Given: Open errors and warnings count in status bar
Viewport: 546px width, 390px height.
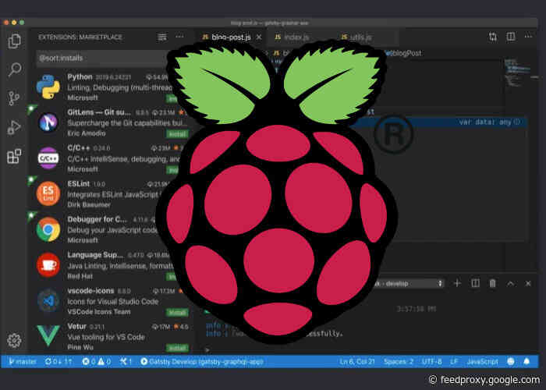Looking at the screenshot, I should (x=97, y=362).
